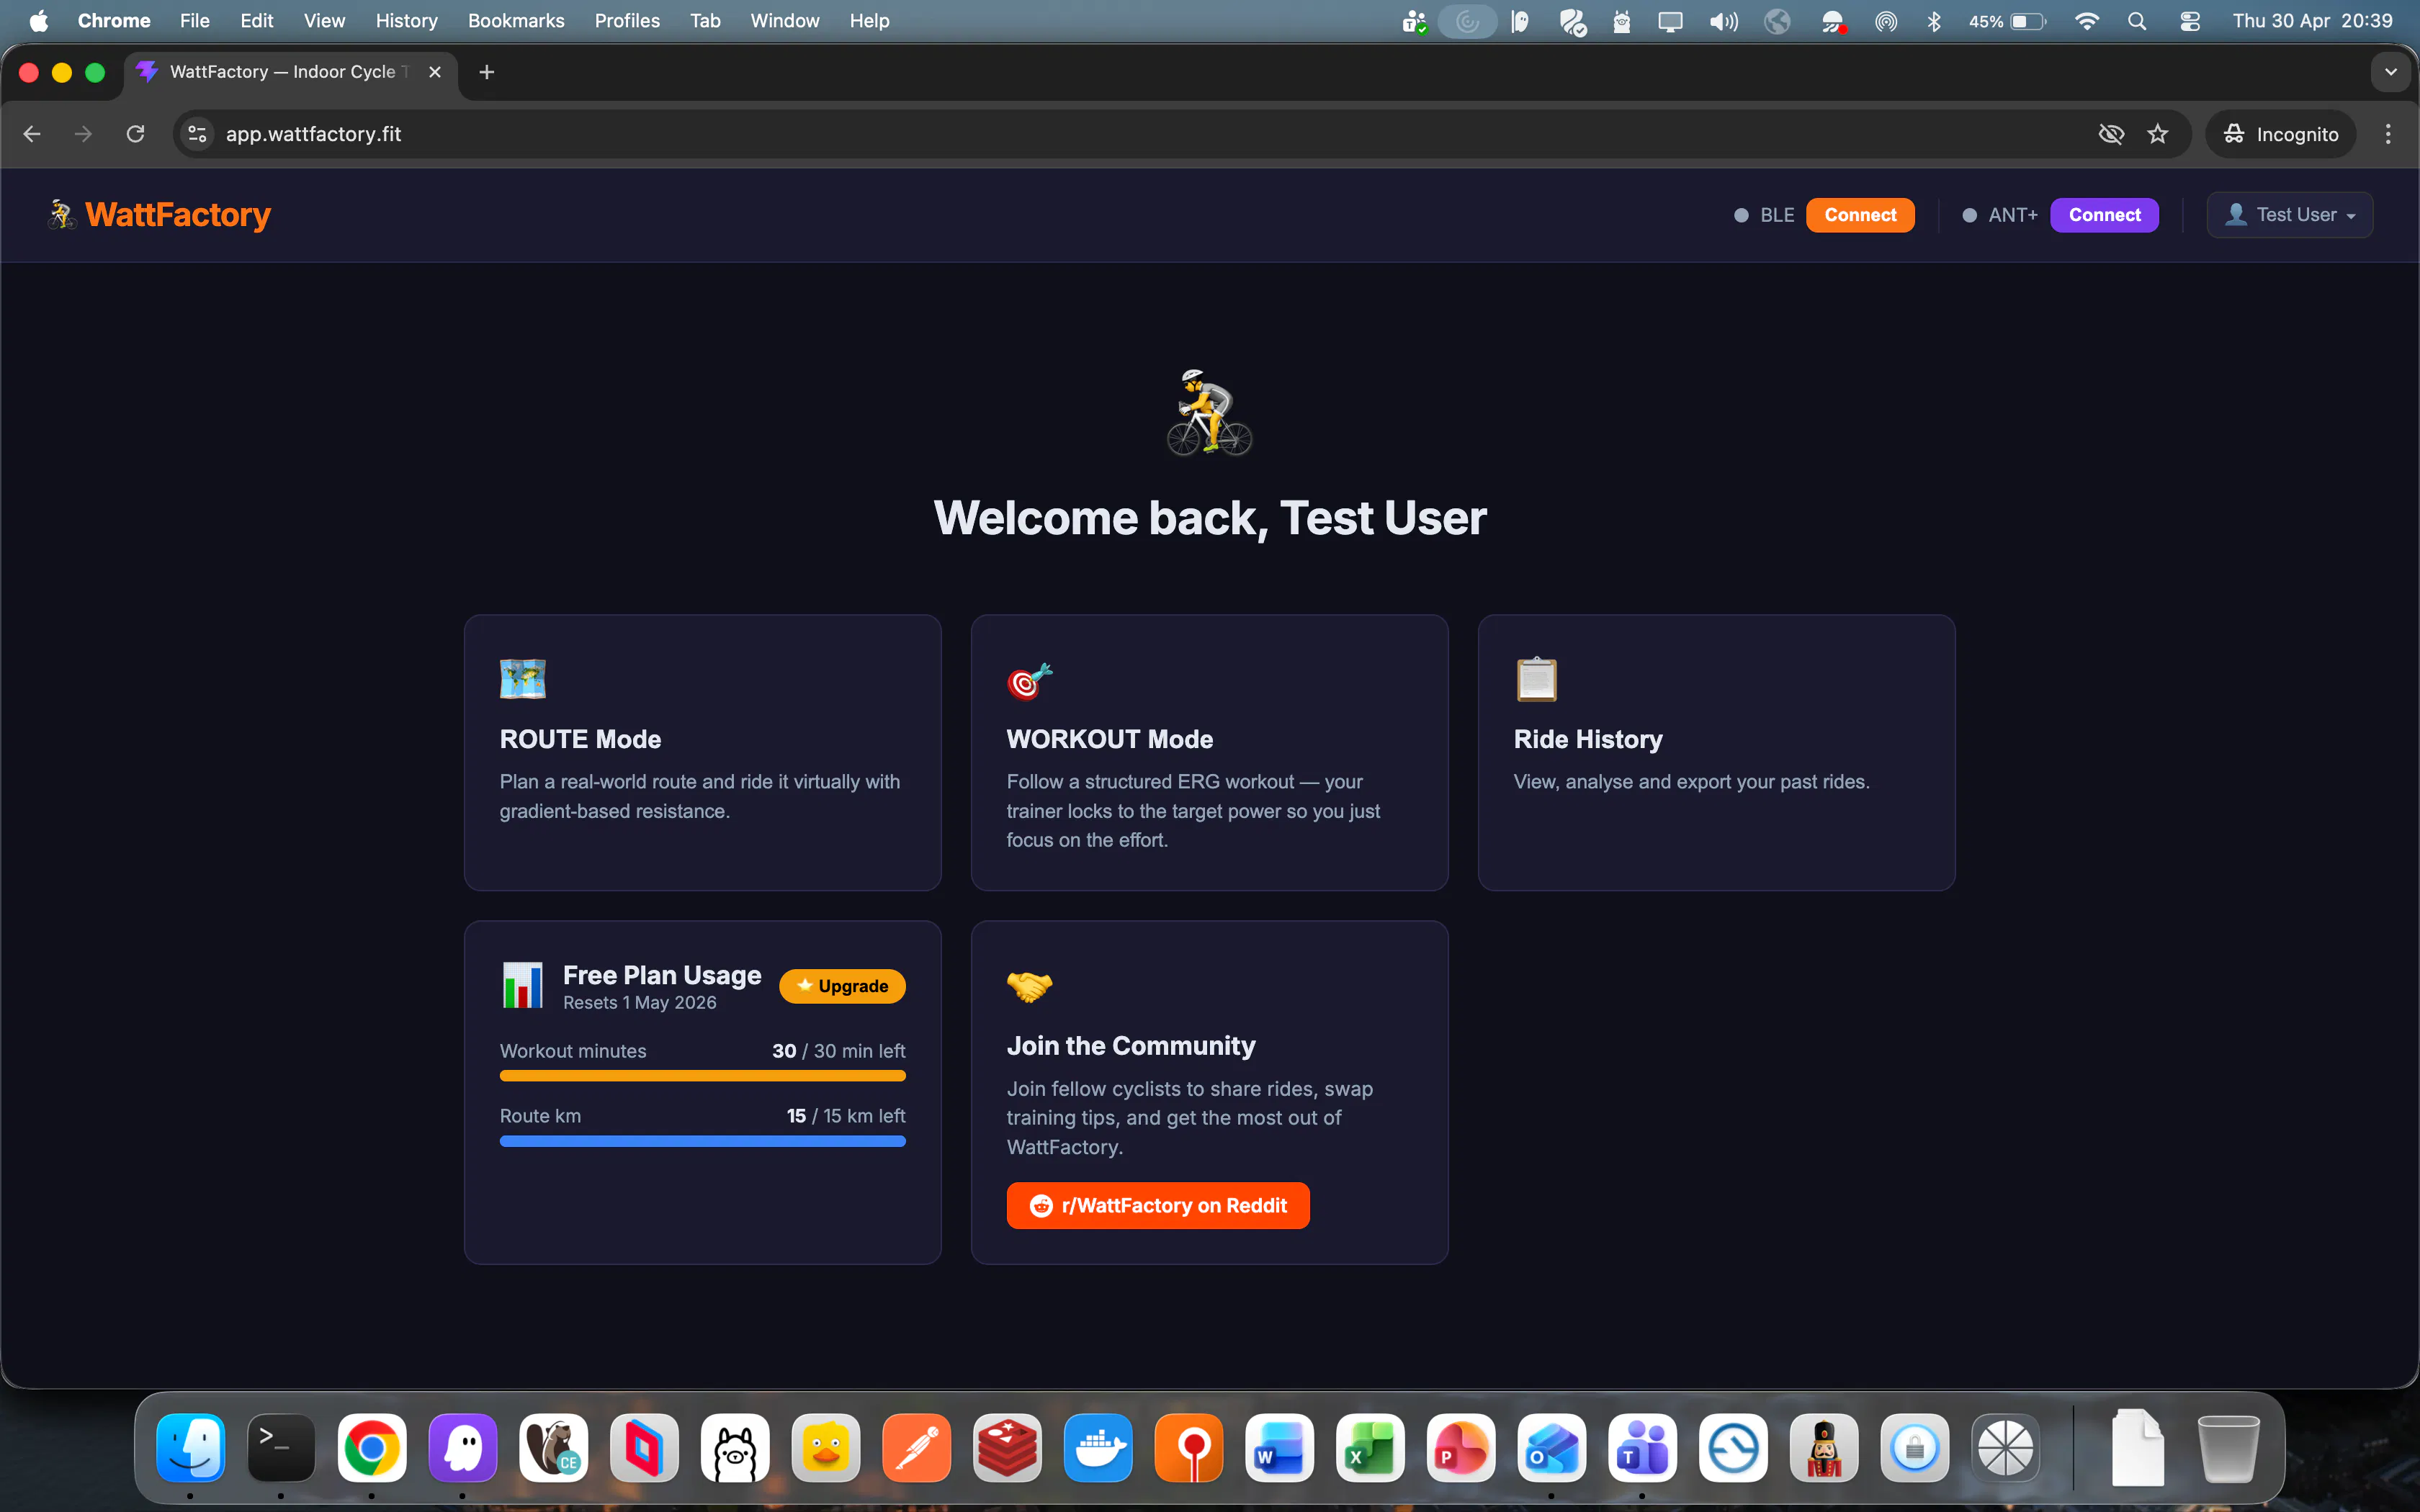Click the volume icon in the menu bar
Viewport: 2420px width, 1512px height.
(1723, 21)
